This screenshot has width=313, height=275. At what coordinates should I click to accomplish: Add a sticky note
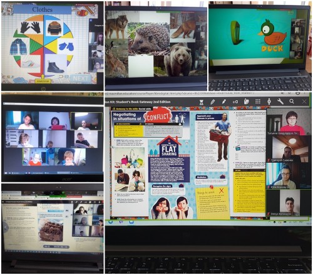[x=247, y=101]
